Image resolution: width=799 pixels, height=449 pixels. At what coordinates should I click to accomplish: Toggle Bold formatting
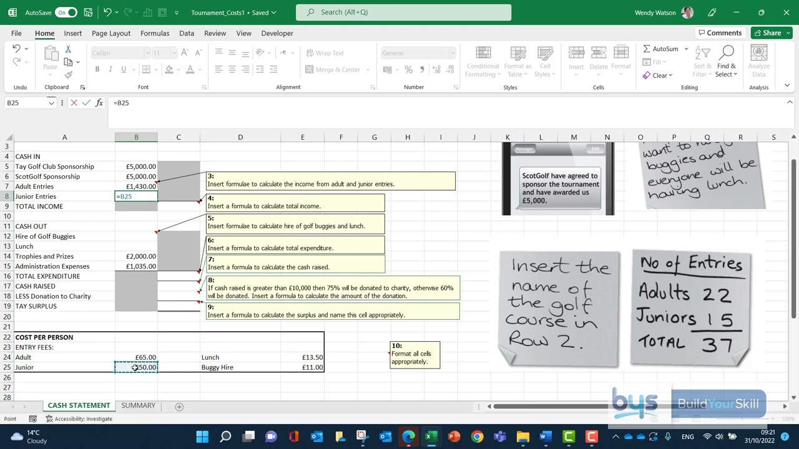point(97,69)
